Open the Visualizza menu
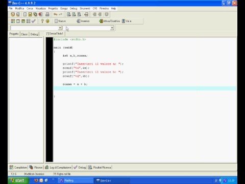This screenshot has width=245, height=184. [41, 8]
